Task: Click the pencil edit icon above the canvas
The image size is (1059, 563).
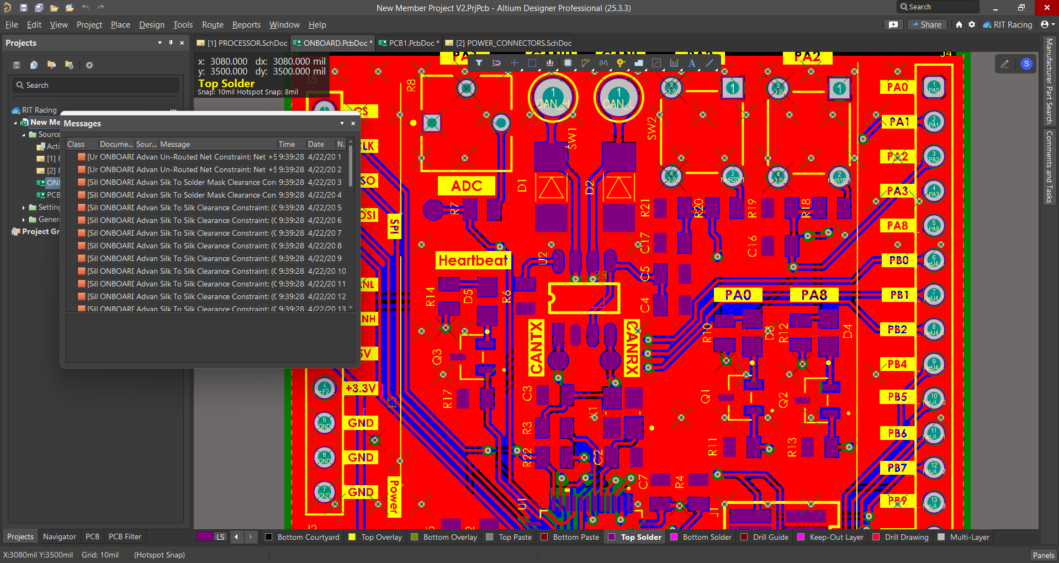Action: click(x=1004, y=64)
